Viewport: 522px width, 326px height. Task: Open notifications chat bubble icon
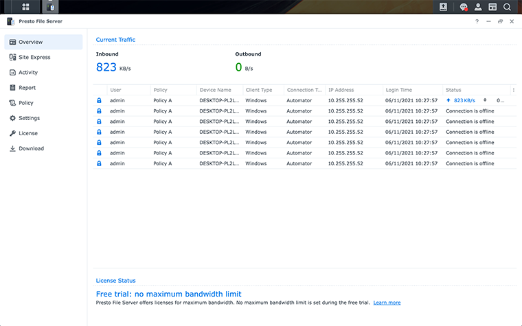(x=464, y=7)
